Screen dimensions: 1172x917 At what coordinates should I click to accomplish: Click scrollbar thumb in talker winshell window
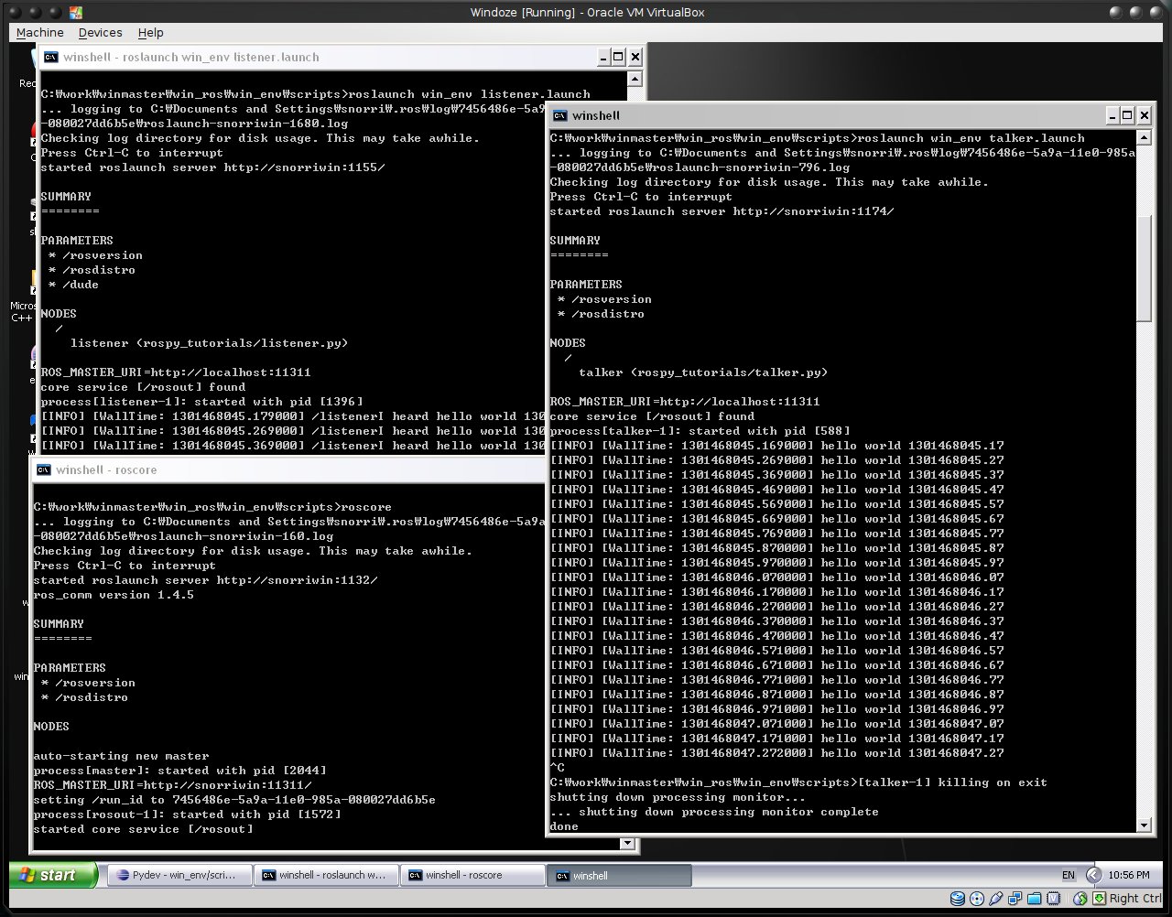coord(1144,268)
